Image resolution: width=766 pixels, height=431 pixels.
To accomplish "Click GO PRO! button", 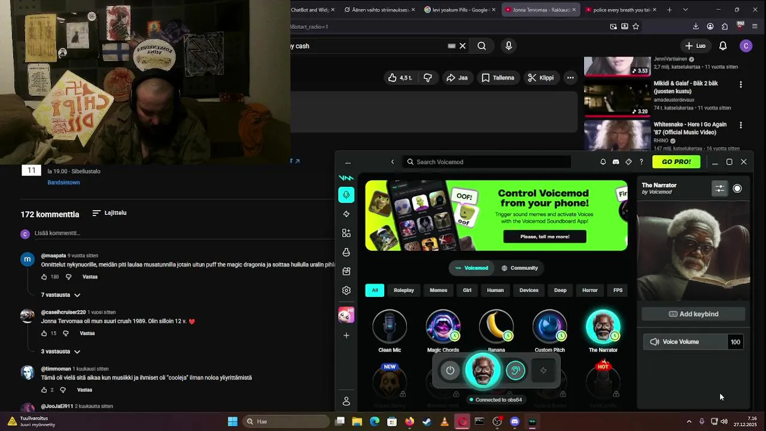I will (x=676, y=162).
